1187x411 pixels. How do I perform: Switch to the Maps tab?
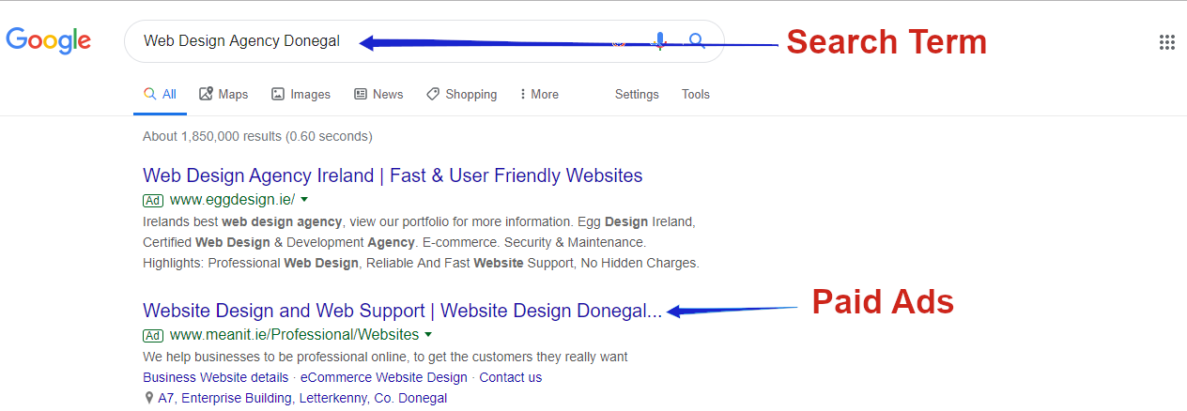[x=224, y=94]
